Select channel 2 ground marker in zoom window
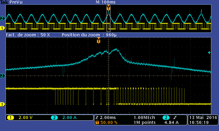Image resolution: width=219 pixels, height=131 pixels. 2,76
